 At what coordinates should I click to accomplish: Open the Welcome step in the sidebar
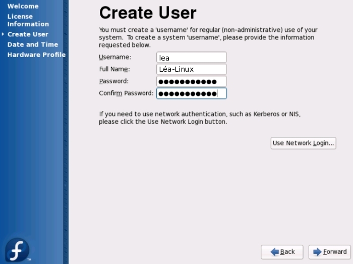point(23,6)
